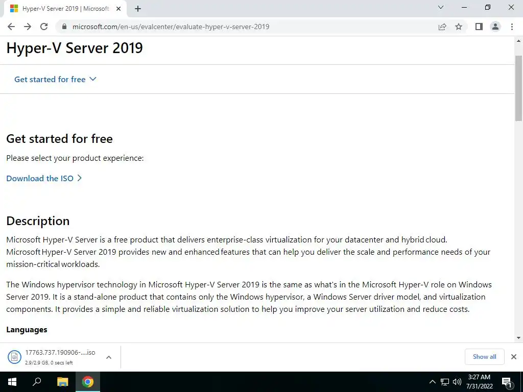Expand the Get started for free dropdown
The image size is (523, 392).
pyautogui.click(x=55, y=79)
